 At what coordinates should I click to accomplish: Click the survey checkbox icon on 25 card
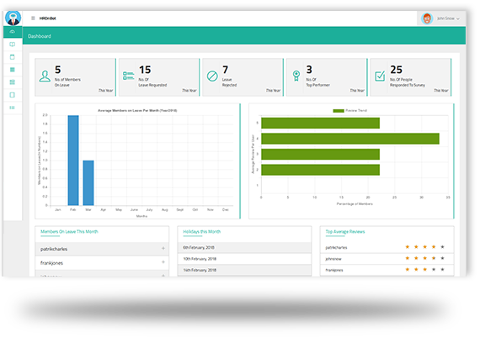380,76
